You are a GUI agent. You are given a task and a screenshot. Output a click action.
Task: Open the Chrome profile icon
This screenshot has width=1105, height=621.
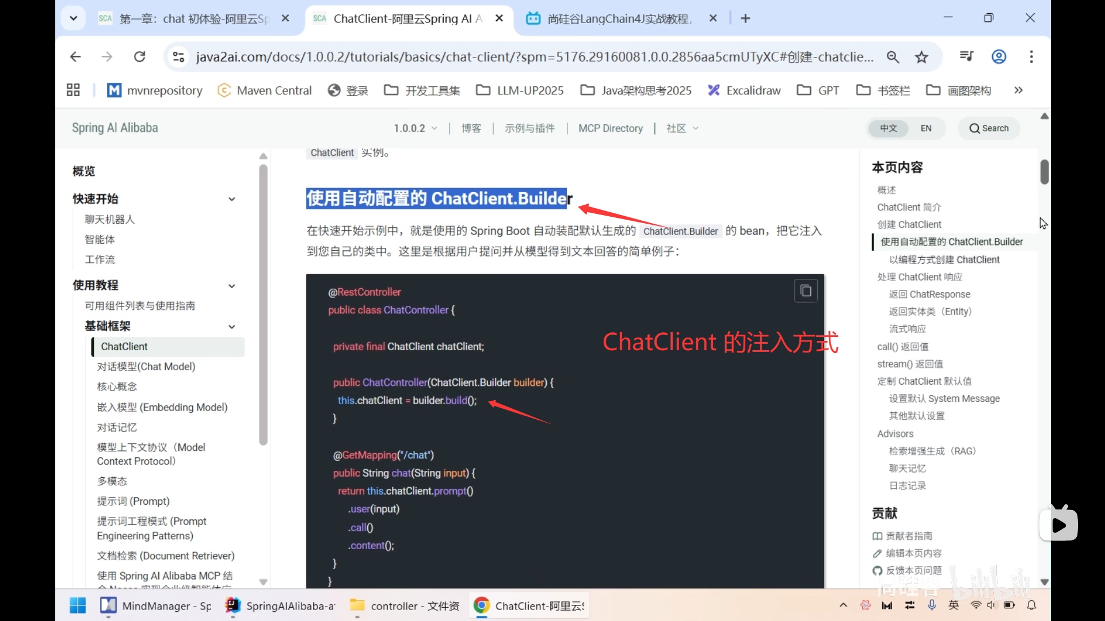(x=999, y=57)
